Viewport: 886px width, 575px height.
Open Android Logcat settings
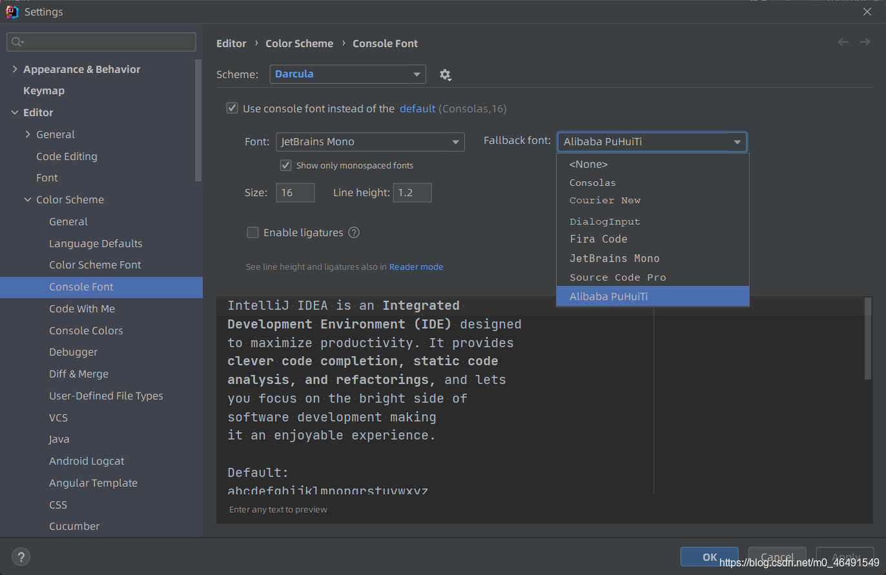[x=87, y=461]
